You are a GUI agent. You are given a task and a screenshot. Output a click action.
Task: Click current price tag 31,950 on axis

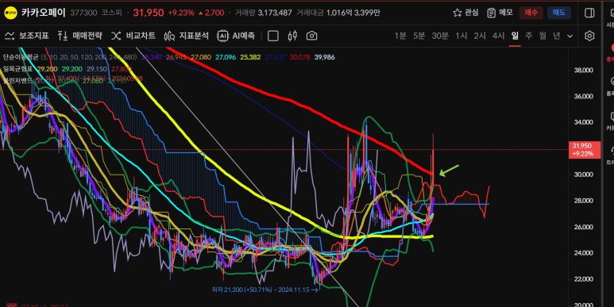585,150
